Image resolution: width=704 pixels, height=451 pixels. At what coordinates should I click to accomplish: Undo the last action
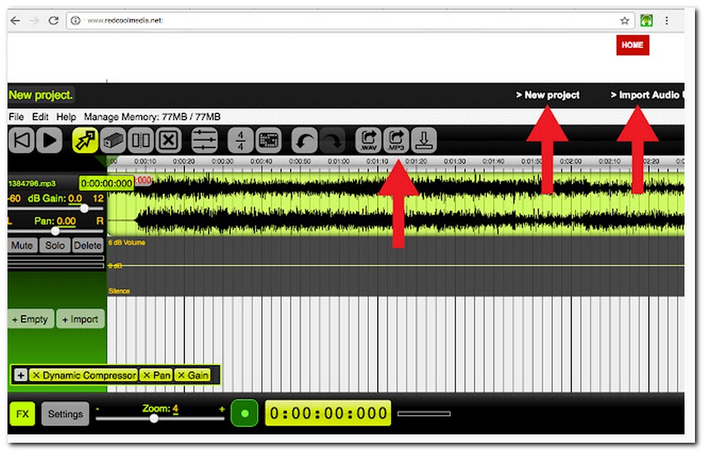click(x=304, y=140)
